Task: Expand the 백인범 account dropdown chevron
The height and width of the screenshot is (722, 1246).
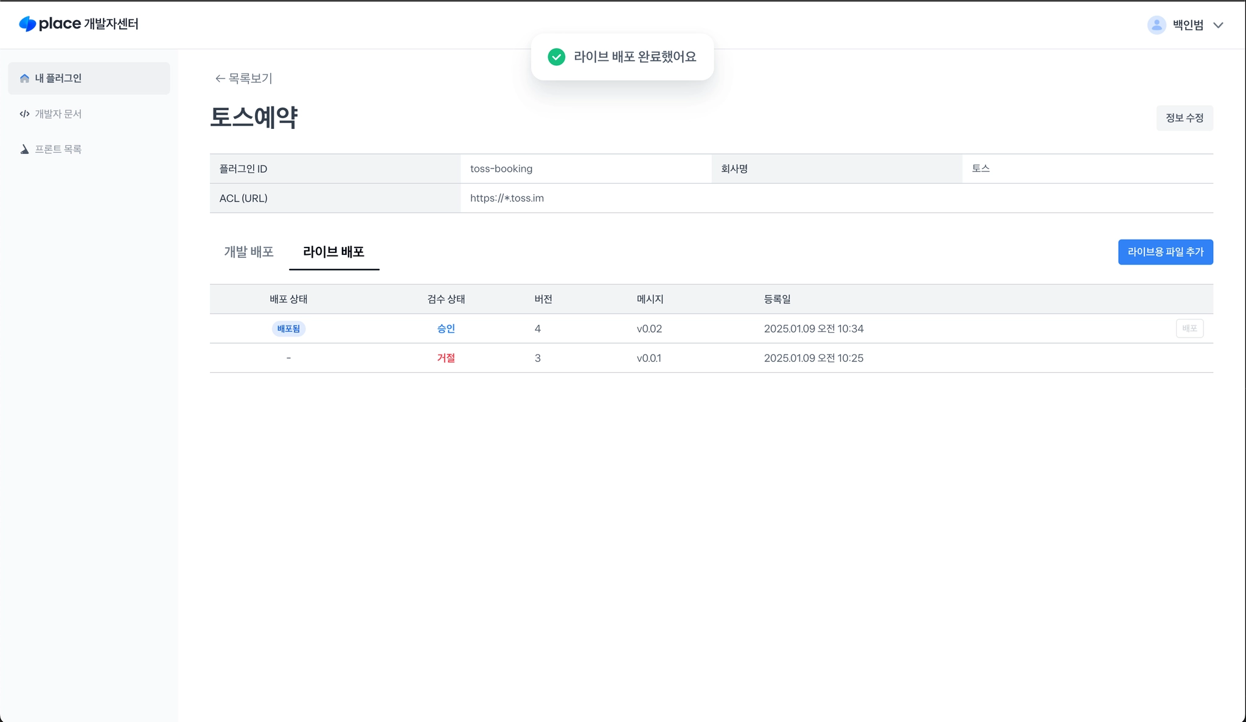Action: point(1218,25)
